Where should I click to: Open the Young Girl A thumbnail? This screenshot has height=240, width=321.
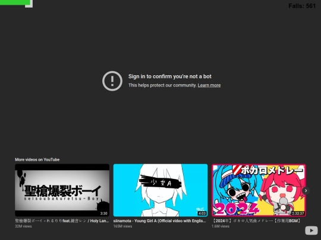[160, 190]
